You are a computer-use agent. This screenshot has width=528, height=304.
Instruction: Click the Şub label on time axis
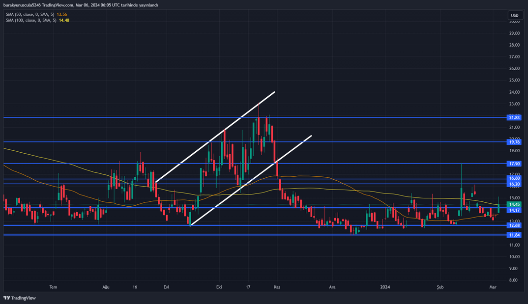click(440, 286)
